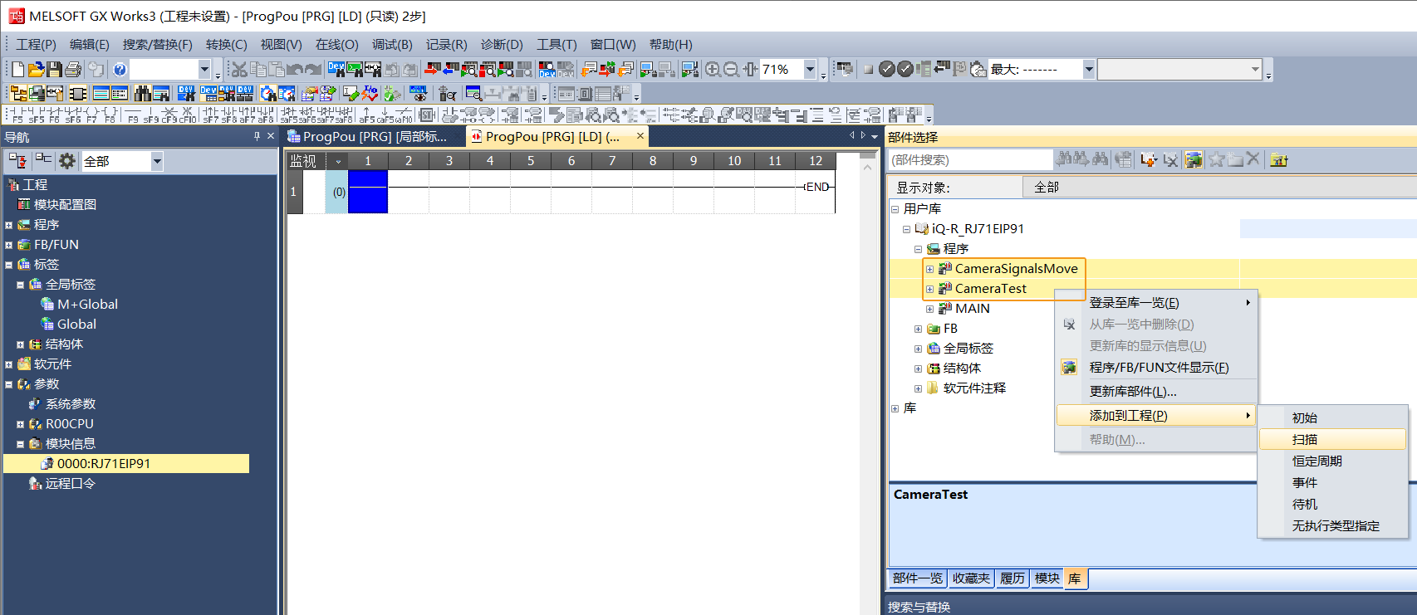Click the navigation window tree icon in toolbar
The image size is (1417, 615).
click(17, 94)
